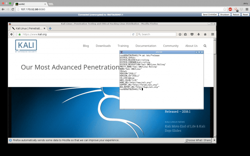Open an empty new tab in Chrome

point(51,4)
